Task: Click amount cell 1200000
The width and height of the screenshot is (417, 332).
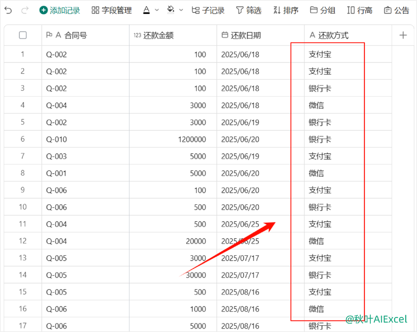Action: (173, 139)
